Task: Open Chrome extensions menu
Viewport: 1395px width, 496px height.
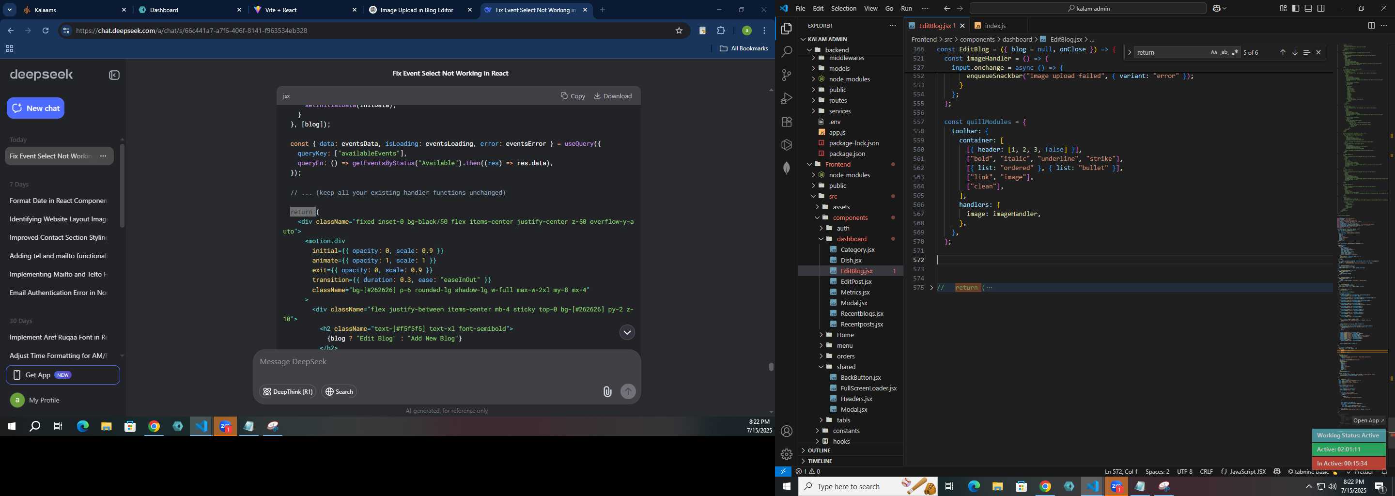Action: [721, 31]
